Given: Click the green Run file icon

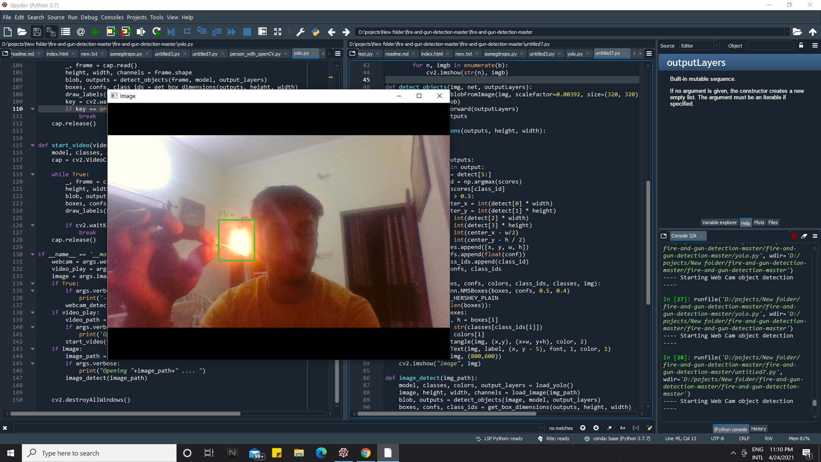Looking at the screenshot, I should 96,32.
